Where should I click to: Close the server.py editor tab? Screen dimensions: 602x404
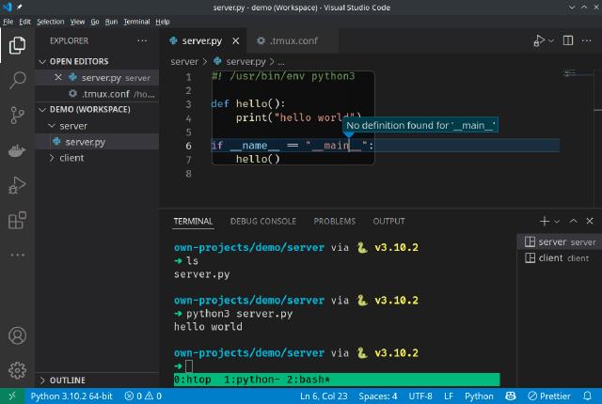[x=236, y=40]
